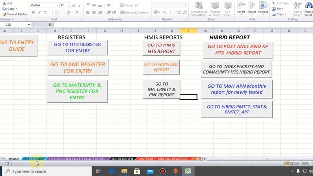This screenshot has width=313, height=176.
Task: Open Mail app from taskbar
Action: [150, 171]
